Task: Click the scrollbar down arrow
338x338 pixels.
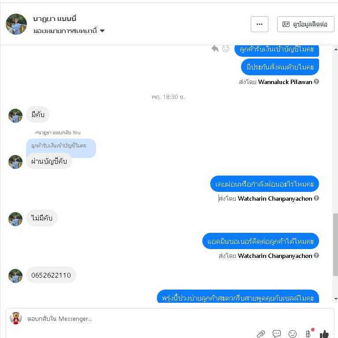Action: click(336, 299)
